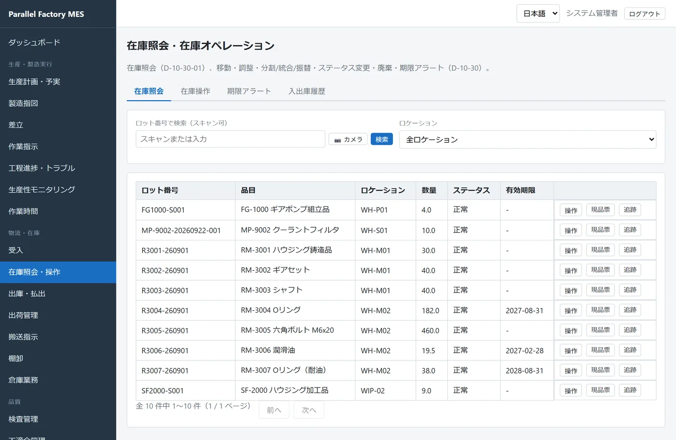Click expiry date 2028-08-31

pyautogui.click(x=524, y=371)
